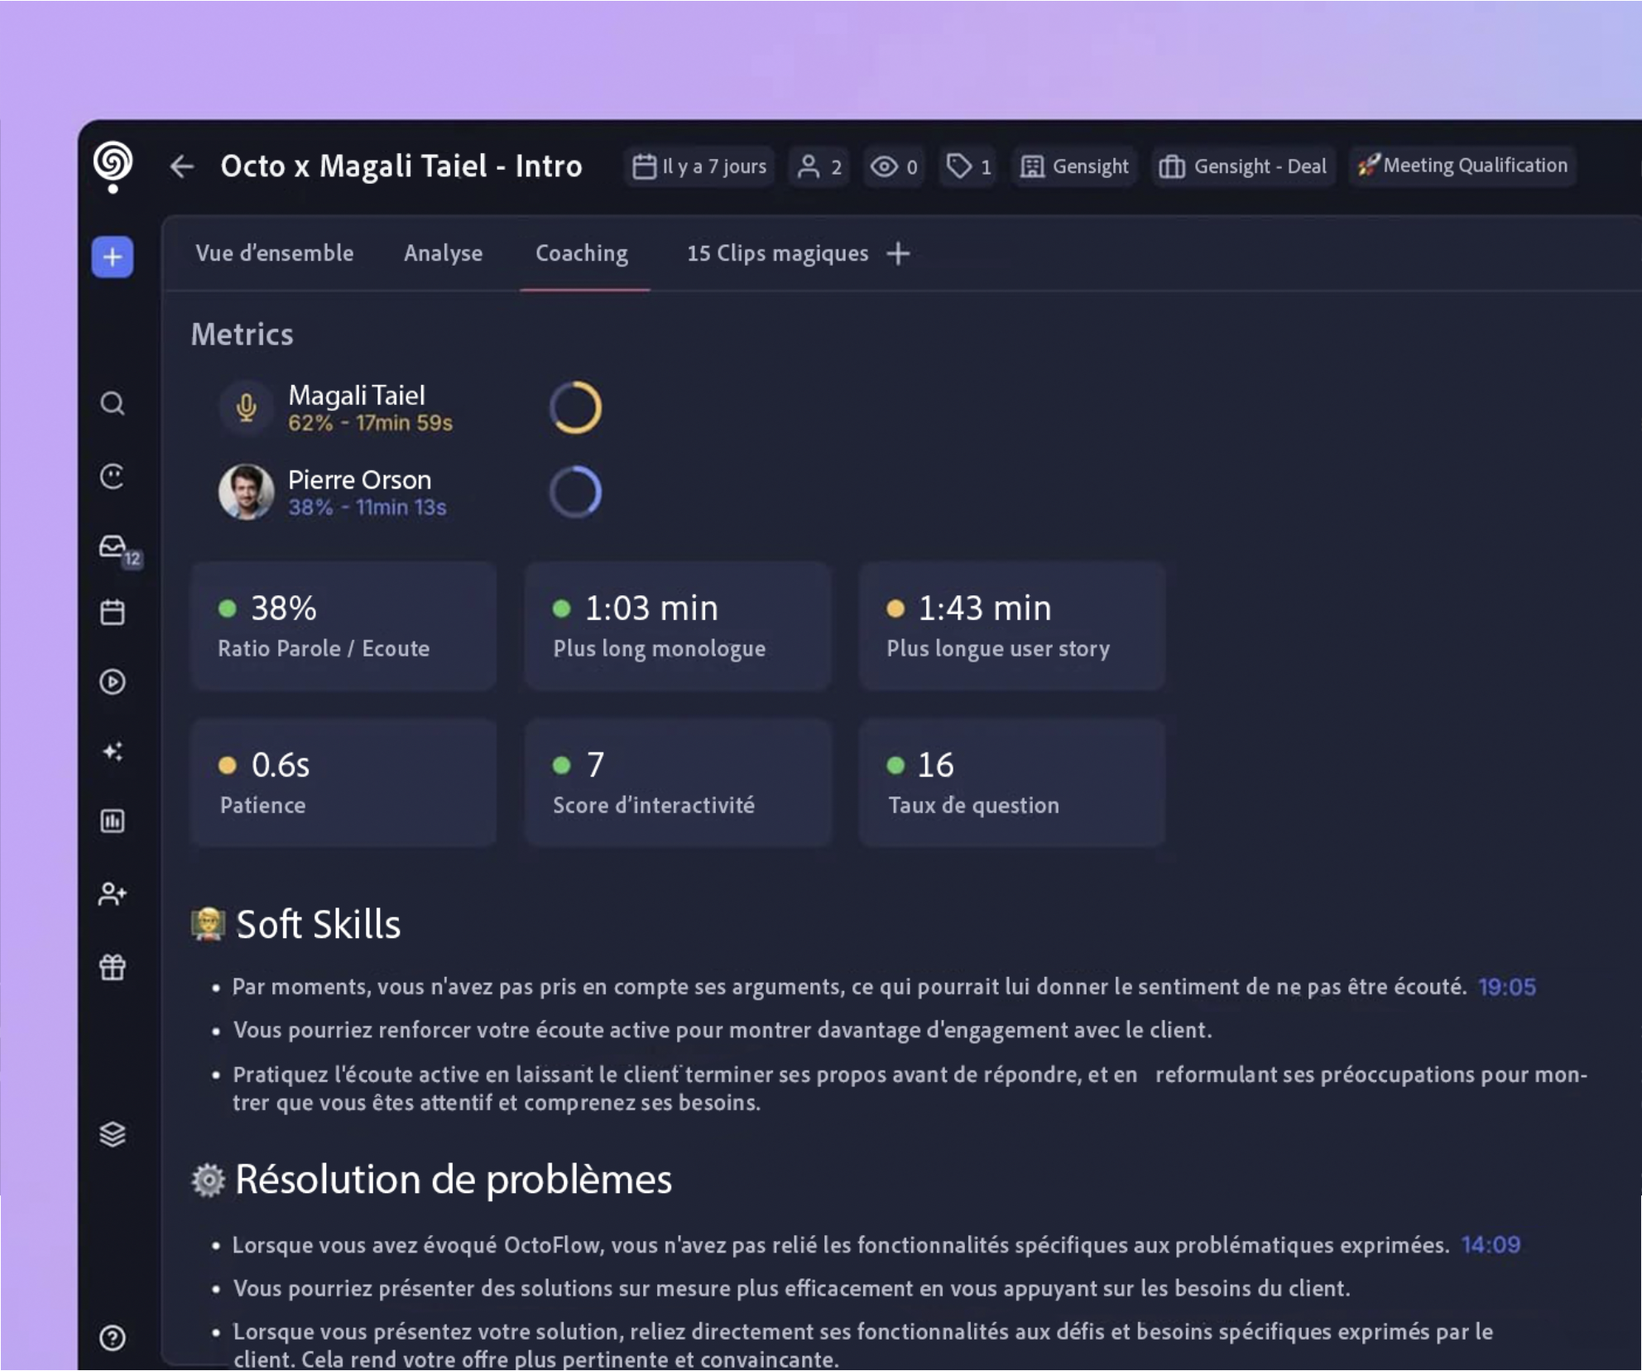Click the Meeting Qualification tag
Screen dimensions: 1642x1371
pyautogui.click(x=1462, y=166)
